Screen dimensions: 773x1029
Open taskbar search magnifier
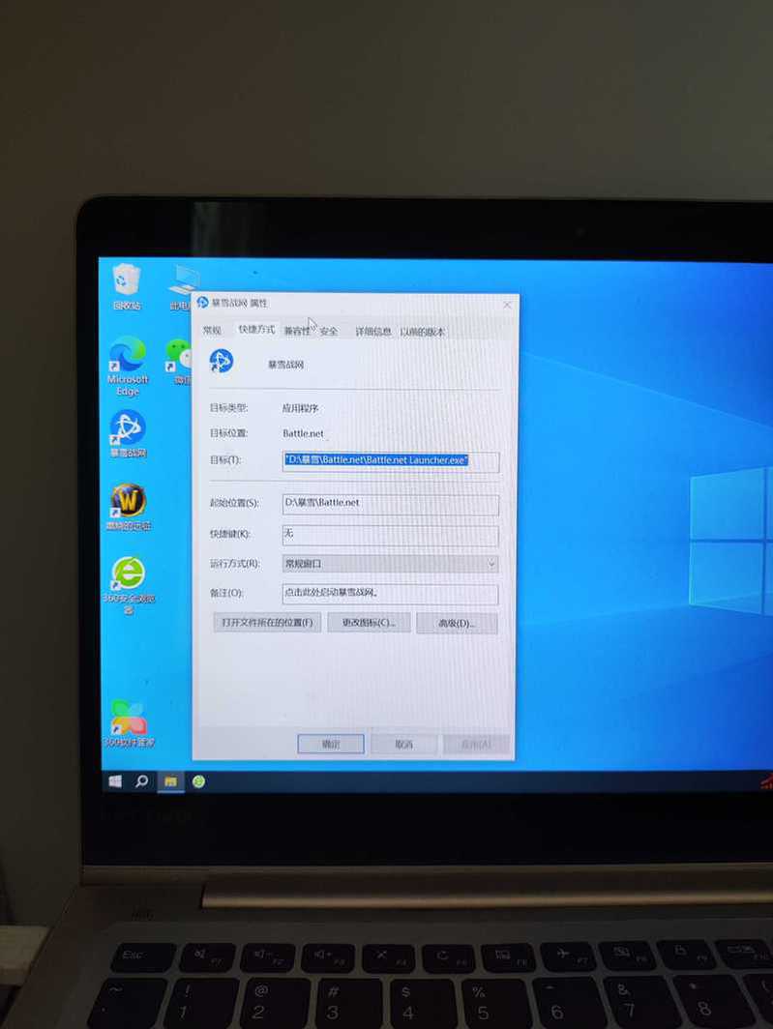[x=141, y=781]
